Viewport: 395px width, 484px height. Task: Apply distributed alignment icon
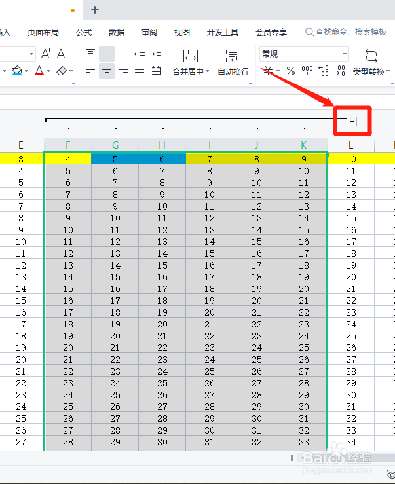pos(156,71)
